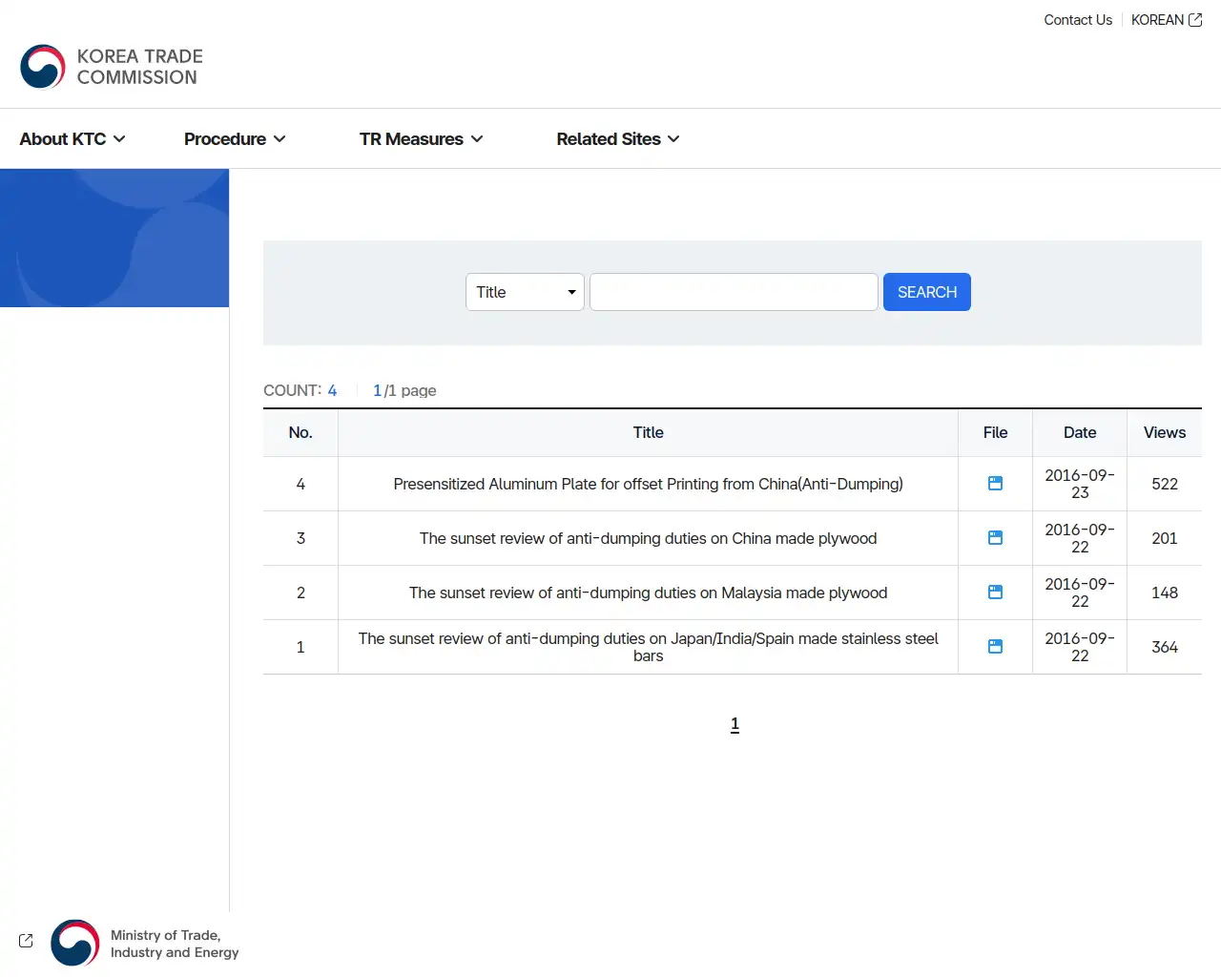The height and width of the screenshot is (977, 1221).
Task: Click external link icon near Ministry logo
Action: (26, 941)
